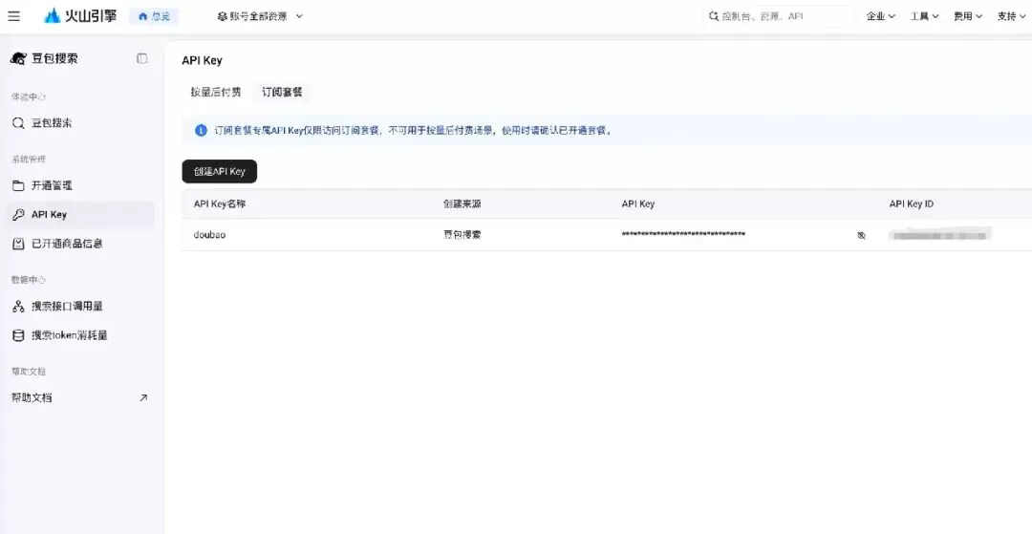Click the masked API Key asterisks value
1032x534 pixels.
683,234
